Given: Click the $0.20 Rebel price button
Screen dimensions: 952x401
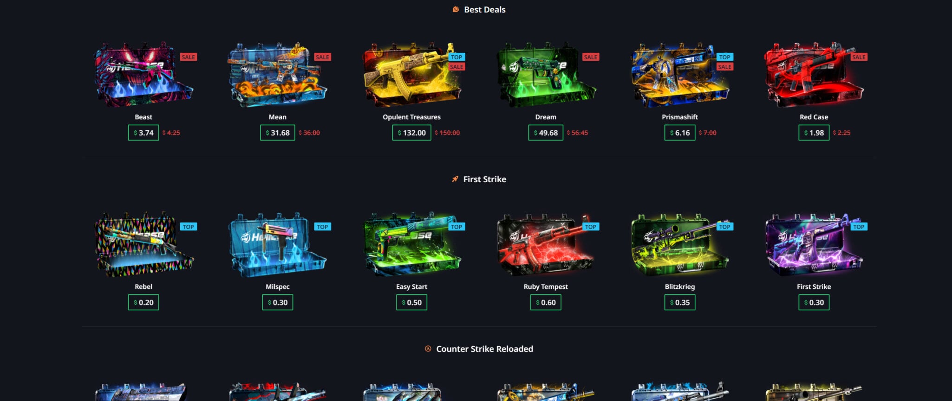Looking at the screenshot, I should (x=143, y=302).
